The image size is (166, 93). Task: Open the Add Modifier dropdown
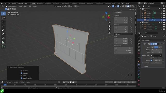coord(153,40)
